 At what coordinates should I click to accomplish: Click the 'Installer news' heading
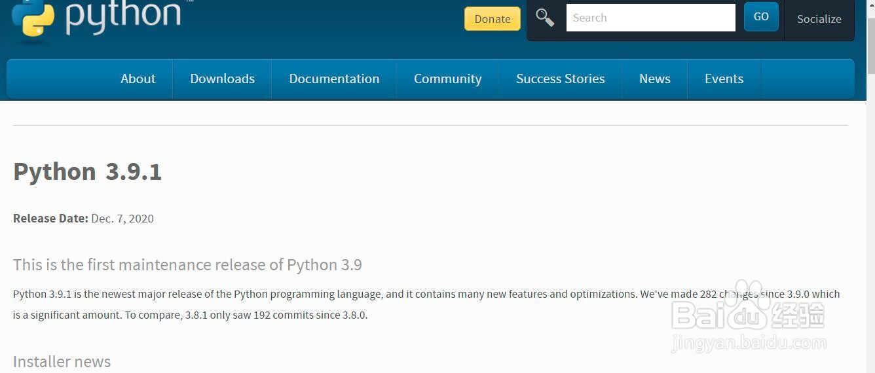[62, 361]
